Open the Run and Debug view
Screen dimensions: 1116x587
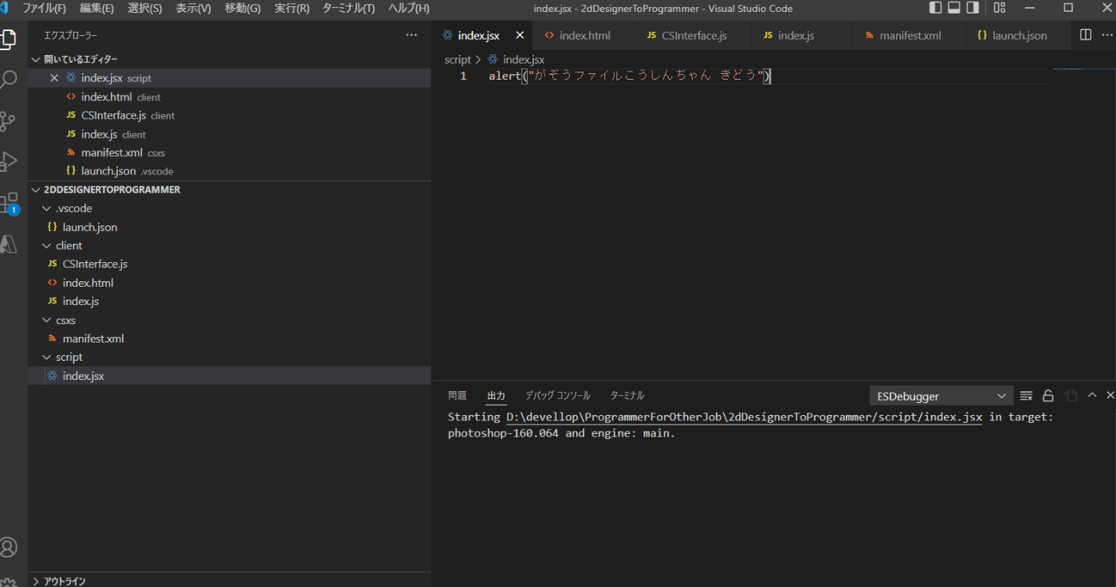pos(8,162)
